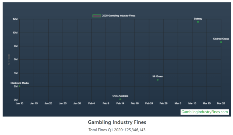Open the GamblingIndustryFines.com link

[205, 112]
